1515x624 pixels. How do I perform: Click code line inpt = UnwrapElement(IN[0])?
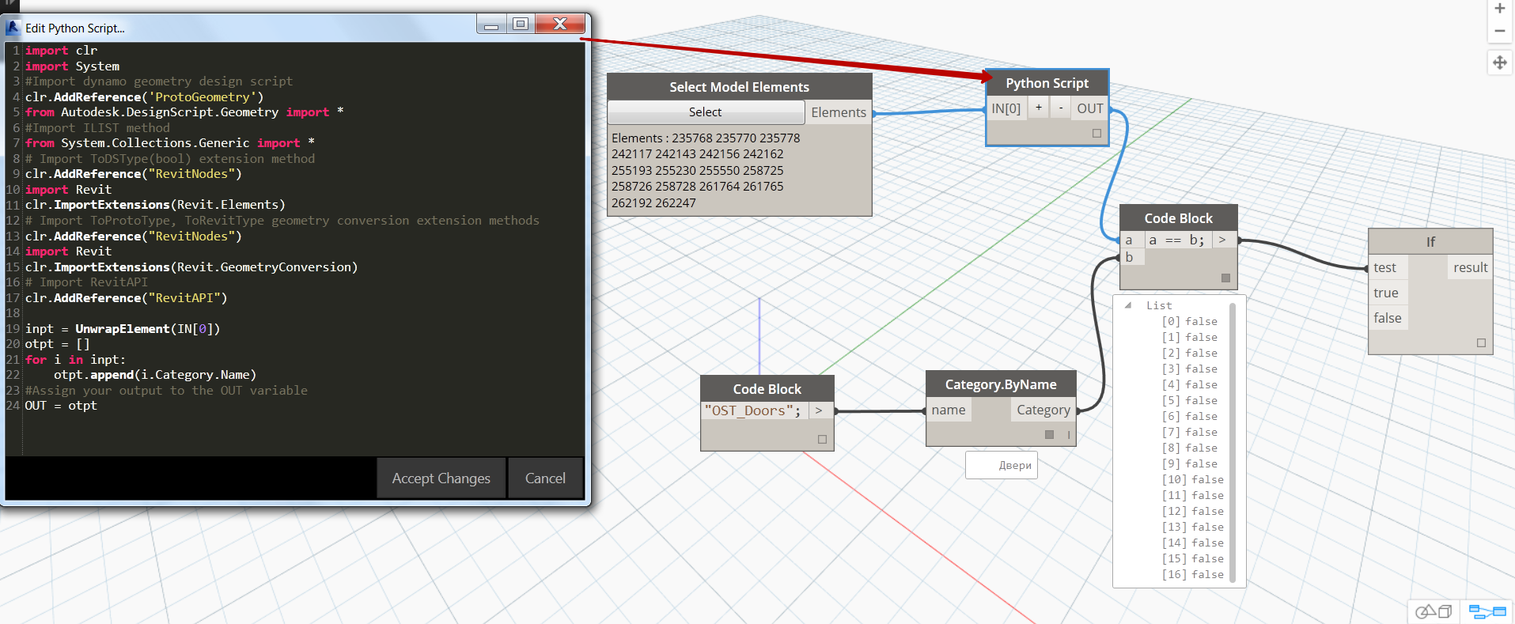pyautogui.click(x=123, y=329)
